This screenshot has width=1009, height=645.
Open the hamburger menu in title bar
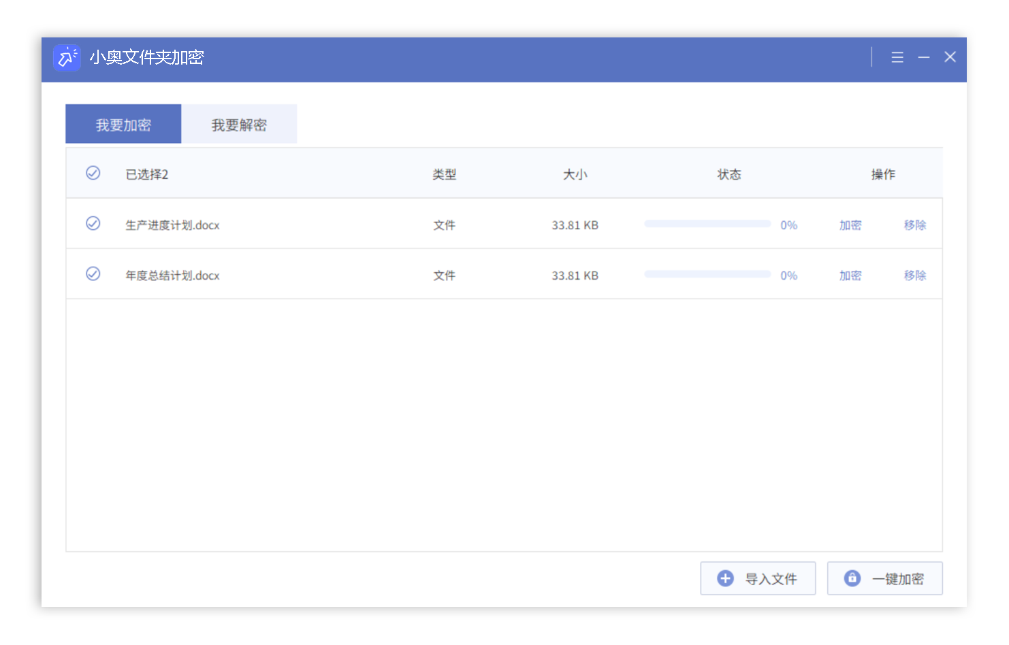click(x=897, y=58)
